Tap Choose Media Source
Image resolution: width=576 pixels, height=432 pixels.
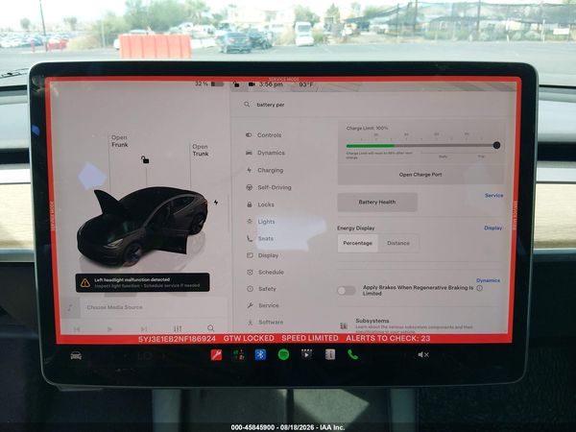click(x=114, y=307)
